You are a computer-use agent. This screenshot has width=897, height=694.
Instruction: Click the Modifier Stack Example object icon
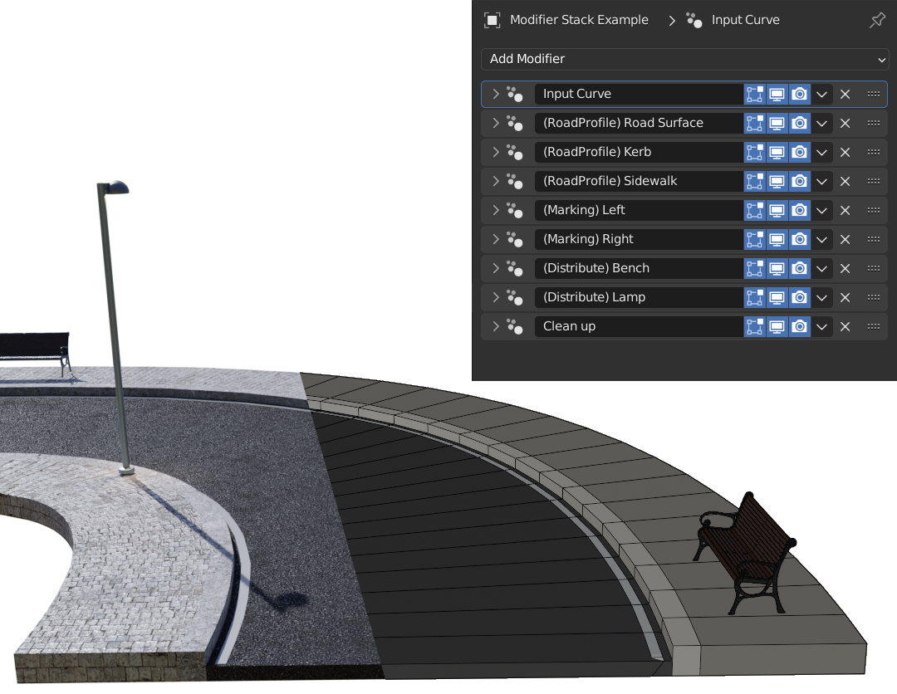[x=493, y=21]
